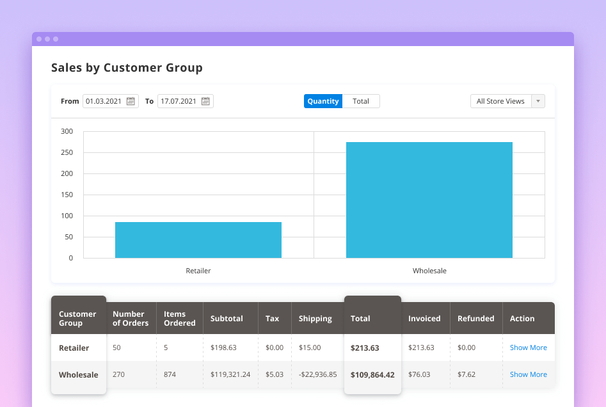Click the Refunded column header

tap(475, 319)
